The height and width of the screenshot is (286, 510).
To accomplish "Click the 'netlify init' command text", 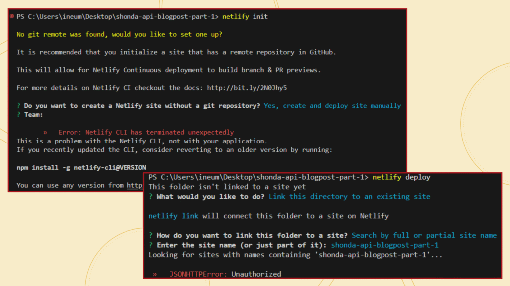I will [x=245, y=16].
